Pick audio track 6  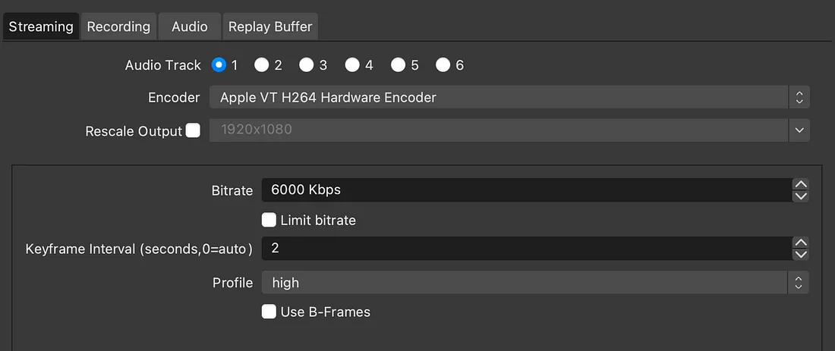tap(443, 65)
